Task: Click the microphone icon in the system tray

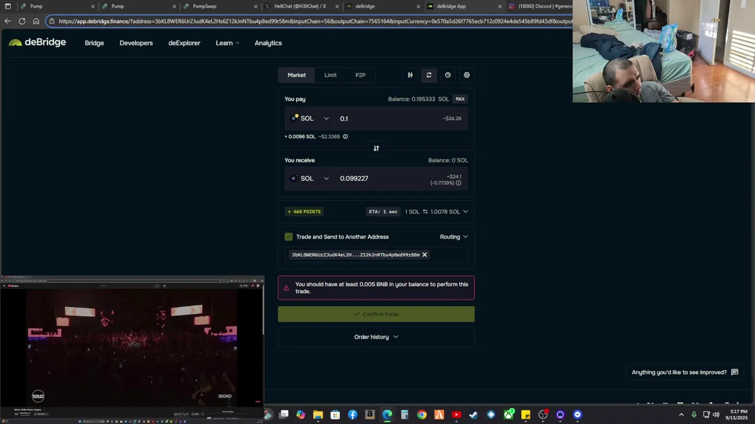Action: 694,415
